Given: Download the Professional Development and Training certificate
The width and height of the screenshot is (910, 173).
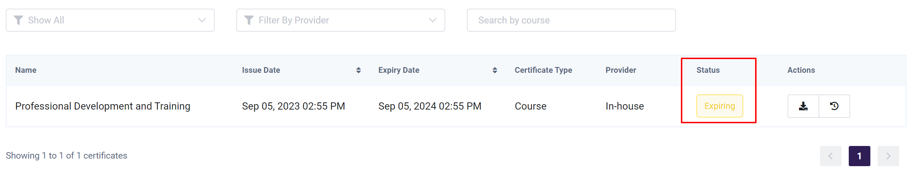Looking at the screenshot, I should point(803,106).
